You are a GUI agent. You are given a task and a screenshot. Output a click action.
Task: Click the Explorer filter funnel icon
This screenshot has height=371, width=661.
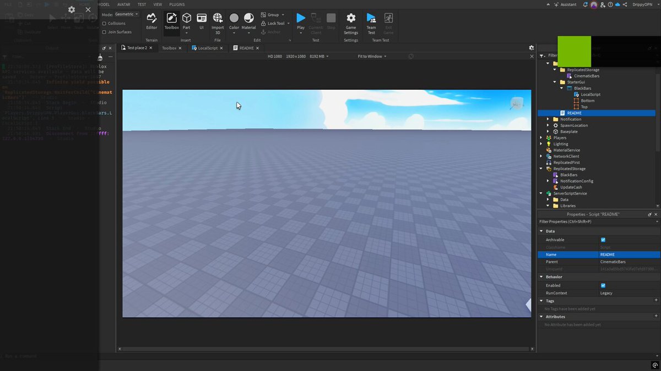pos(543,56)
